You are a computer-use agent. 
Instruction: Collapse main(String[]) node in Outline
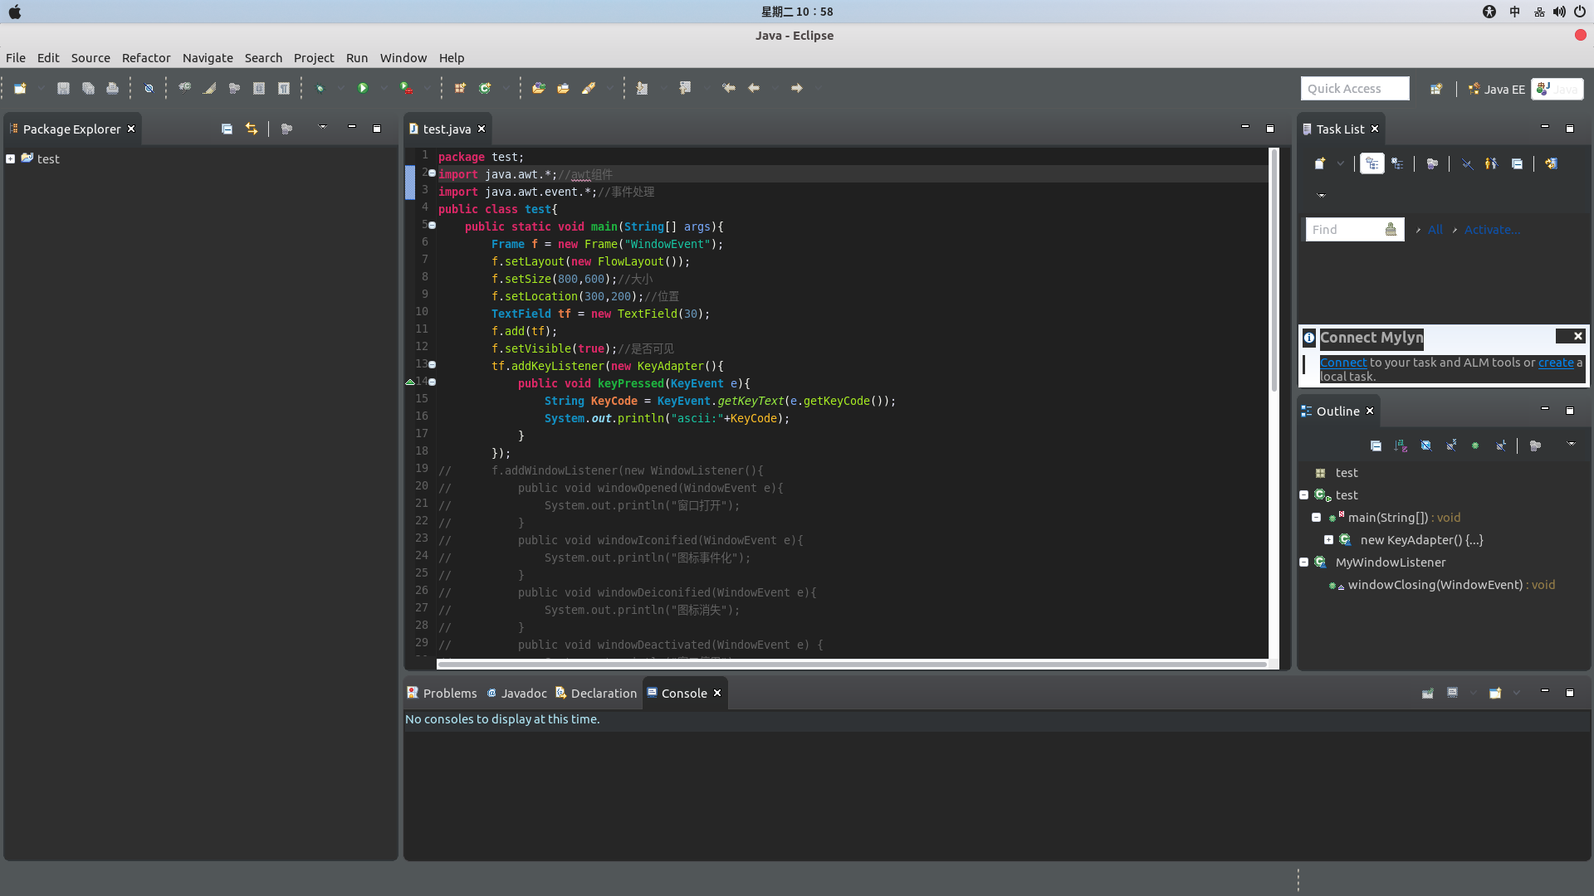coord(1317,517)
